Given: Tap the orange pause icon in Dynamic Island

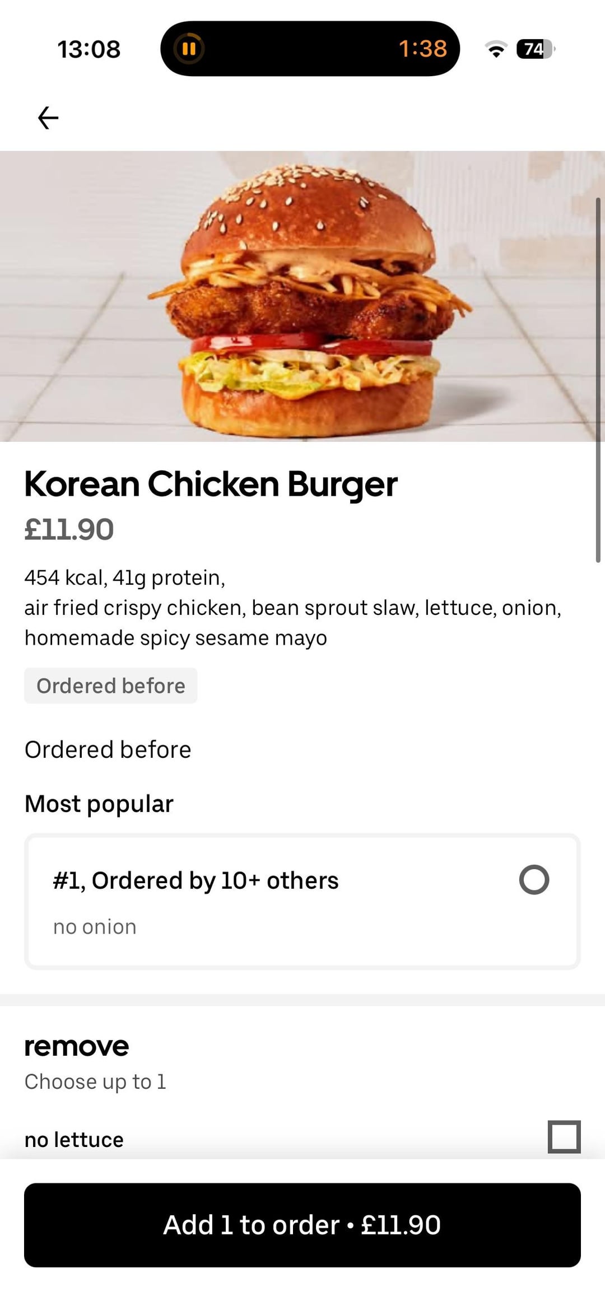Looking at the screenshot, I should 189,49.
